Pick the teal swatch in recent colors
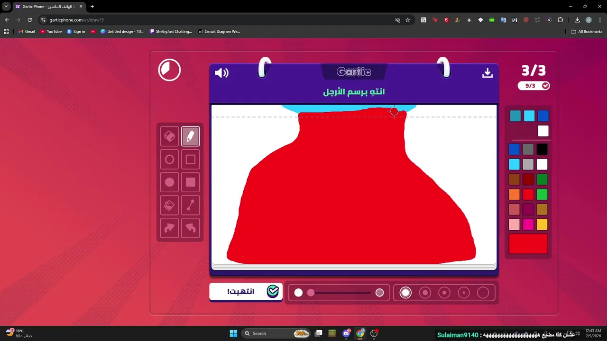 [x=515, y=116]
